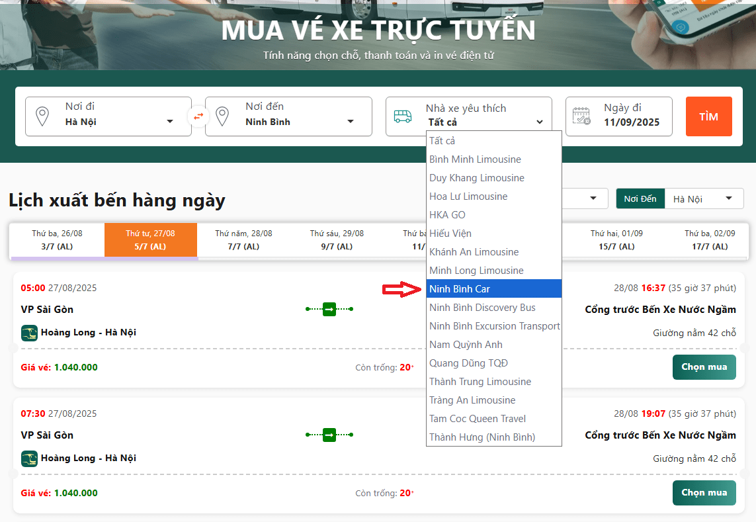Click the location pin icon beside Nơi đi

coord(42,116)
